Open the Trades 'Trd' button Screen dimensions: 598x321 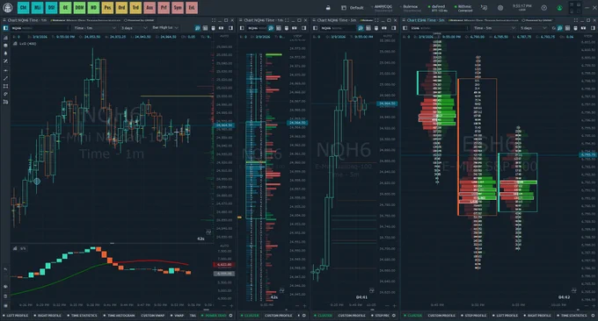135,7
